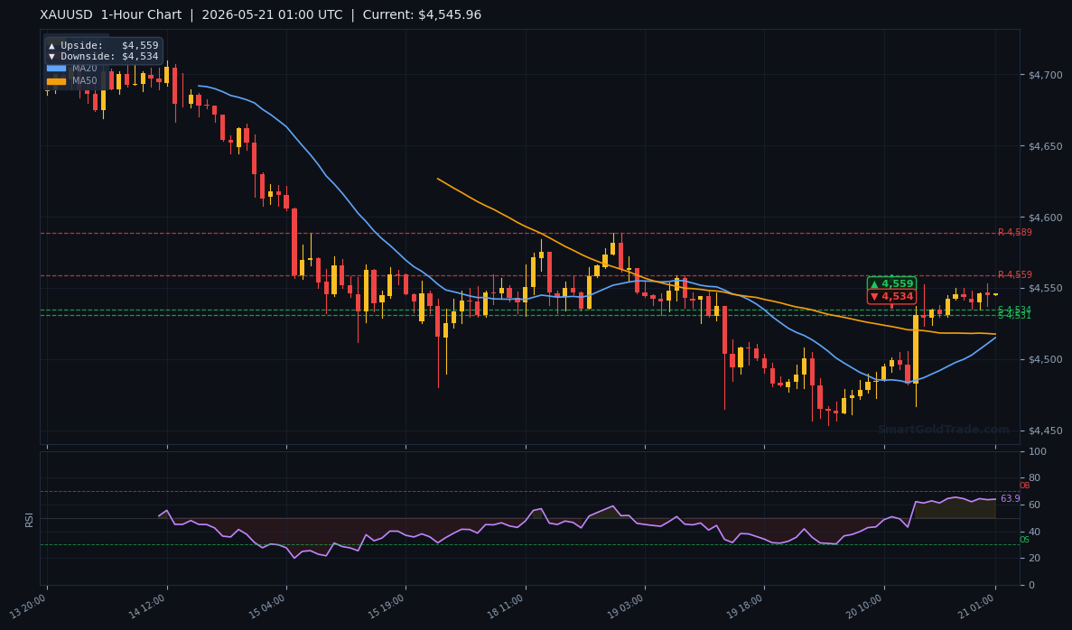Click the 20 10:00 time axis label

click(865, 606)
